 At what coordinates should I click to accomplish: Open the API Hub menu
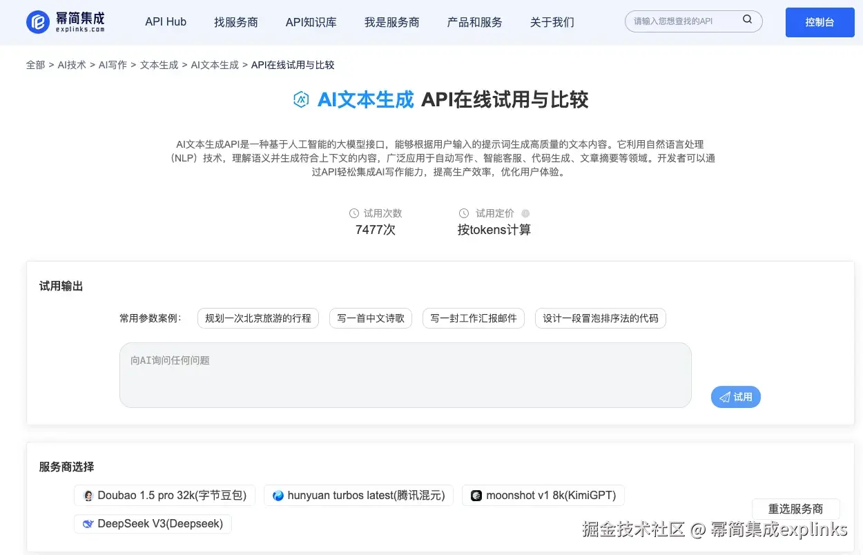point(166,22)
